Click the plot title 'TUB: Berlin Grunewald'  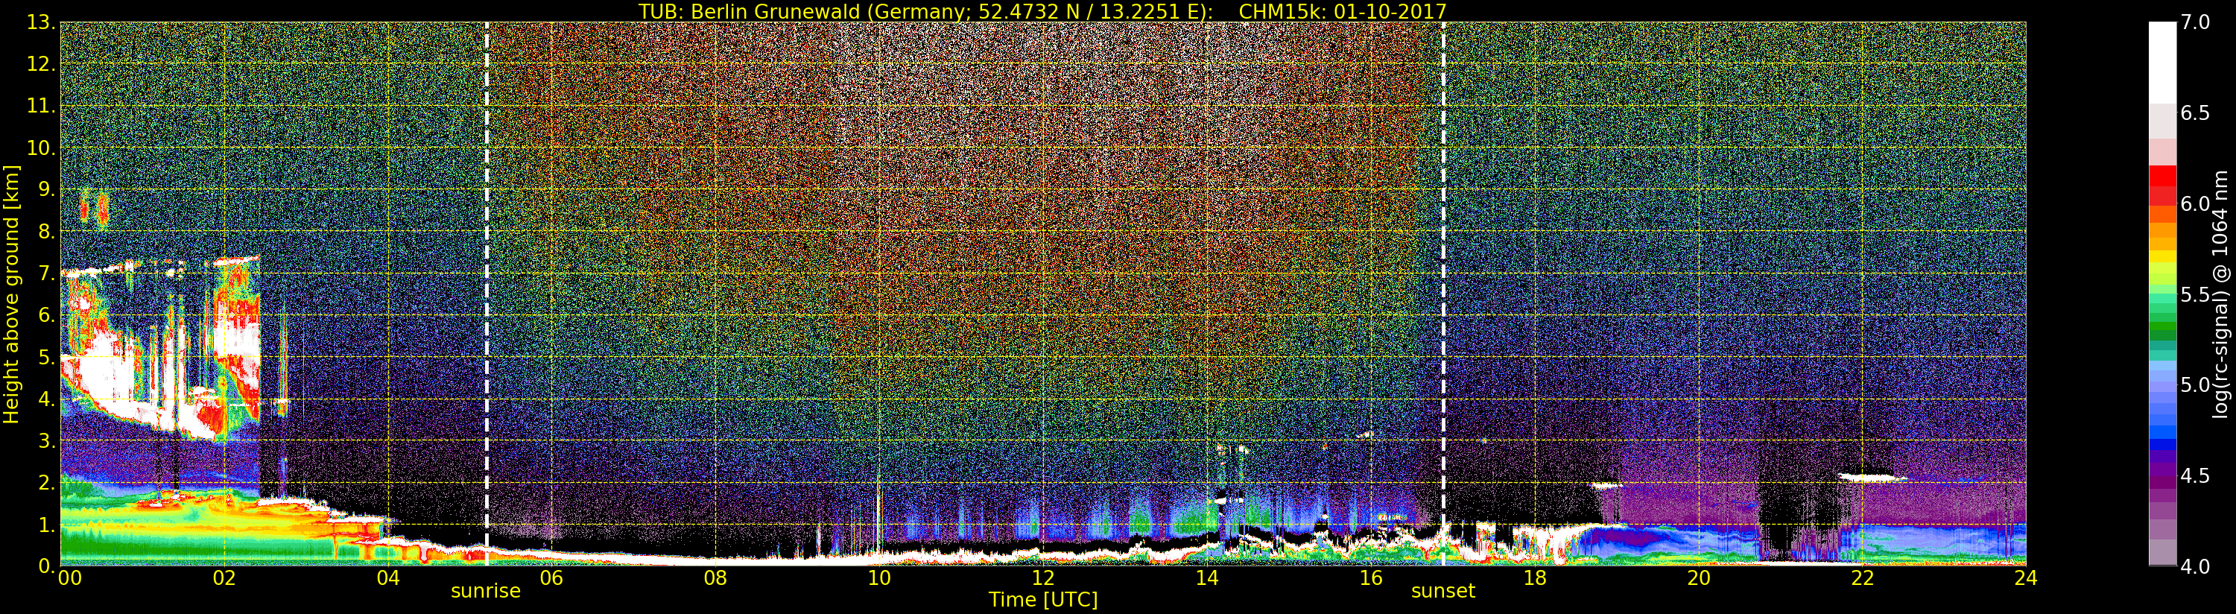coord(749,11)
